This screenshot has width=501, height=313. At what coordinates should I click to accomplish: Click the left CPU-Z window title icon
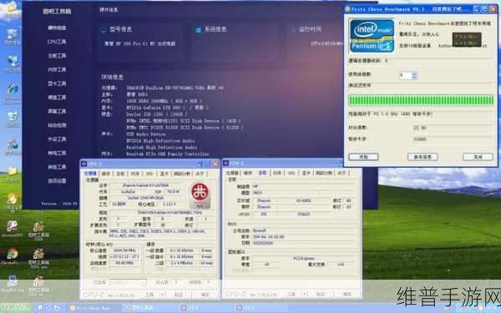coord(84,164)
